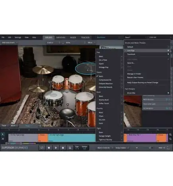Toggle the loop button in transport
The image size is (173, 186).
click(42, 148)
